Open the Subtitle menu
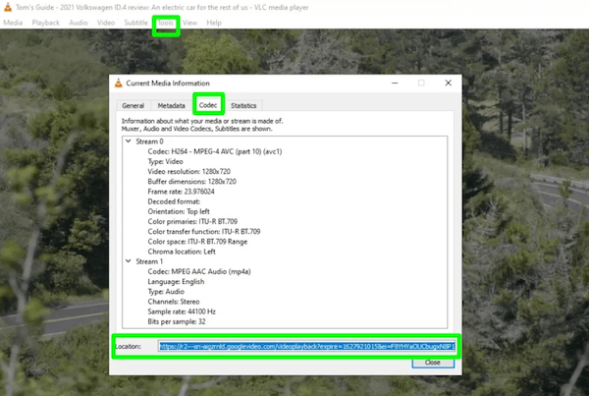 136,23
